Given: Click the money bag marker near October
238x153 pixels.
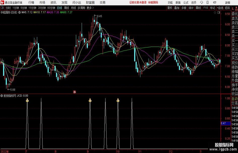Looking at the screenshot, I should click(x=118, y=100).
